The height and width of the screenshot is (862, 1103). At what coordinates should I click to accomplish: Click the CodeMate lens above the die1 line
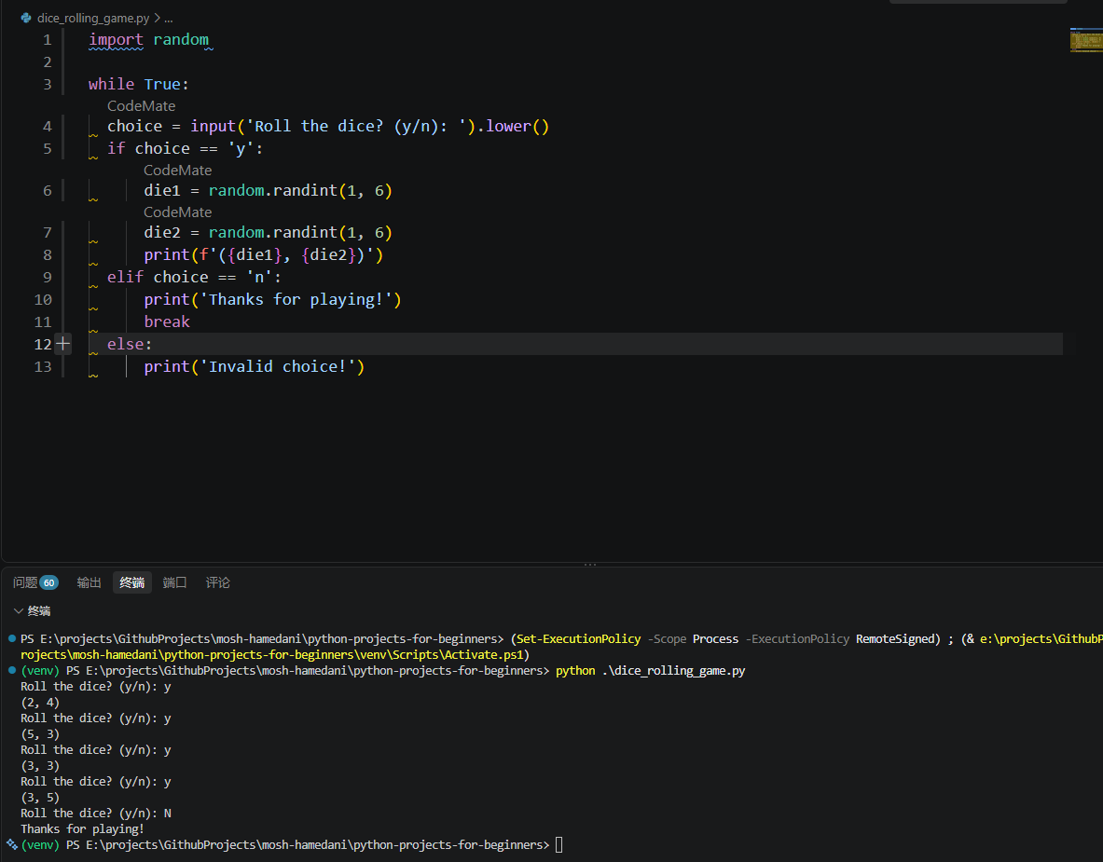(x=178, y=171)
